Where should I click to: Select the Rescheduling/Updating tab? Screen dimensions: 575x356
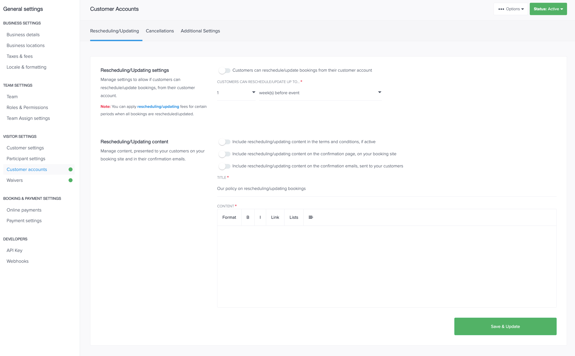coord(114,31)
